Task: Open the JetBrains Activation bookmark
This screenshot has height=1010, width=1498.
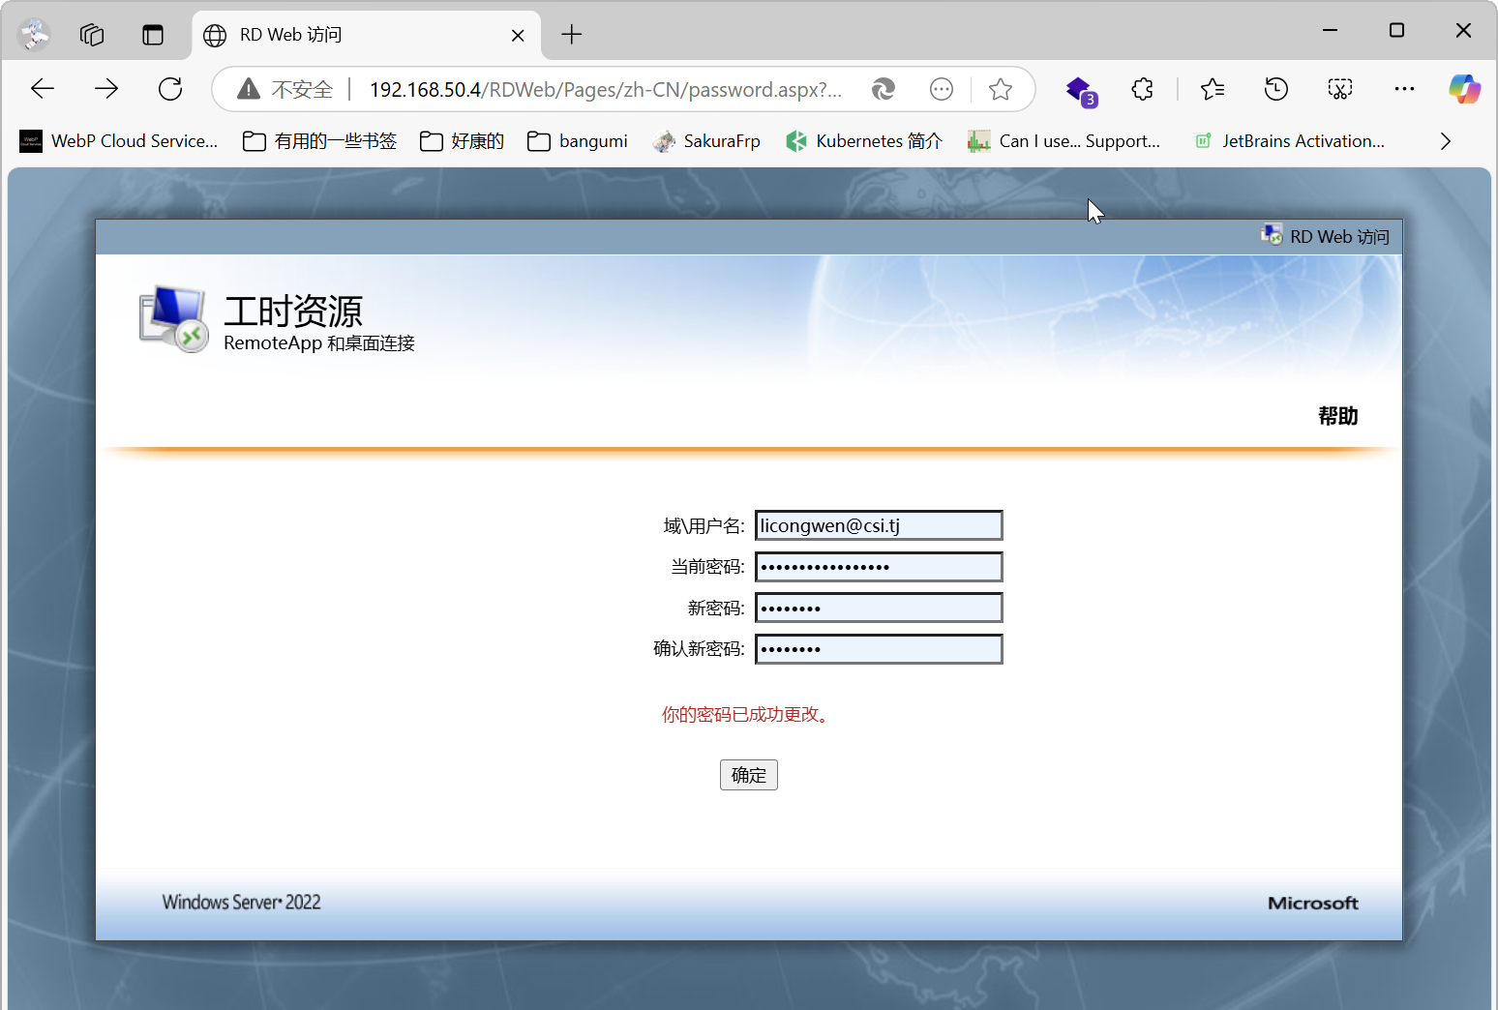Action: pos(1289,141)
